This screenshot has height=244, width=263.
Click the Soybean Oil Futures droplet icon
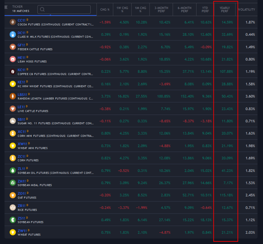click(12, 170)
